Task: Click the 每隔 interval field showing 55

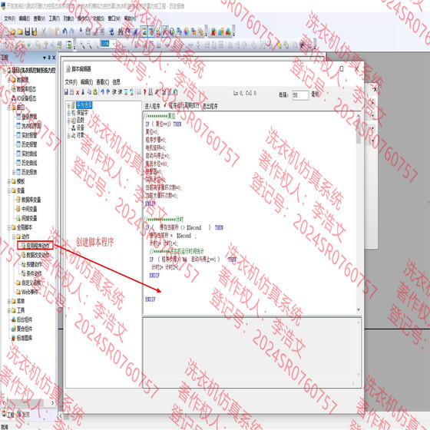Action: 300,95
